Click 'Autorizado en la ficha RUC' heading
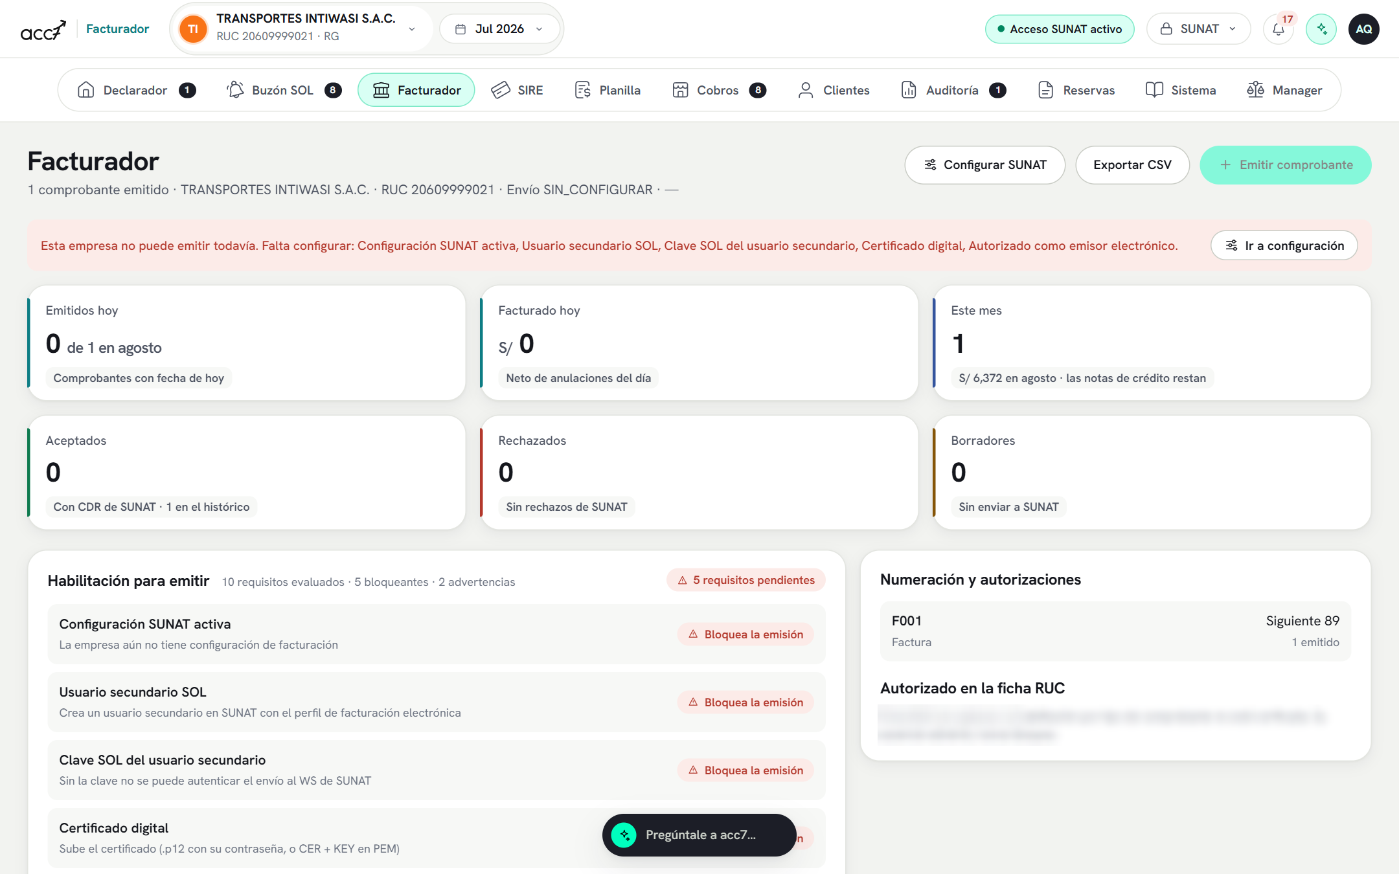This screenshot has height=874, width=1399. pos(972,688)
